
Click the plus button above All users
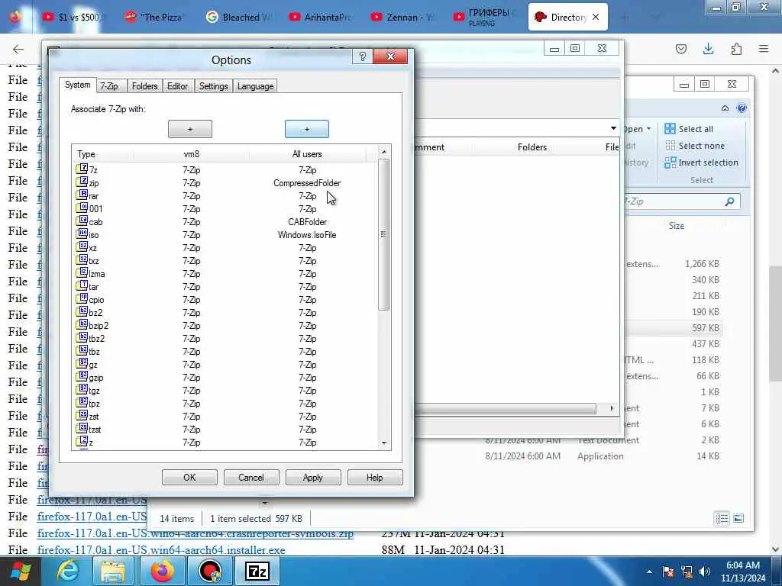[307, 129]
